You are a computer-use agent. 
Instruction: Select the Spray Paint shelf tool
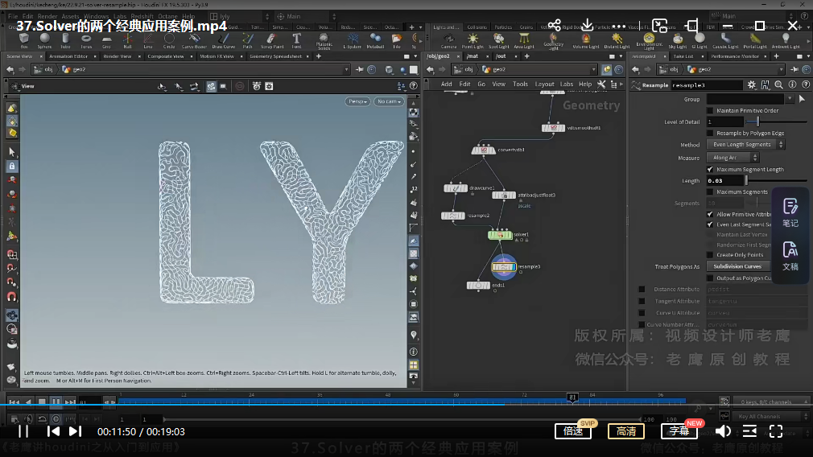[272, 40]
